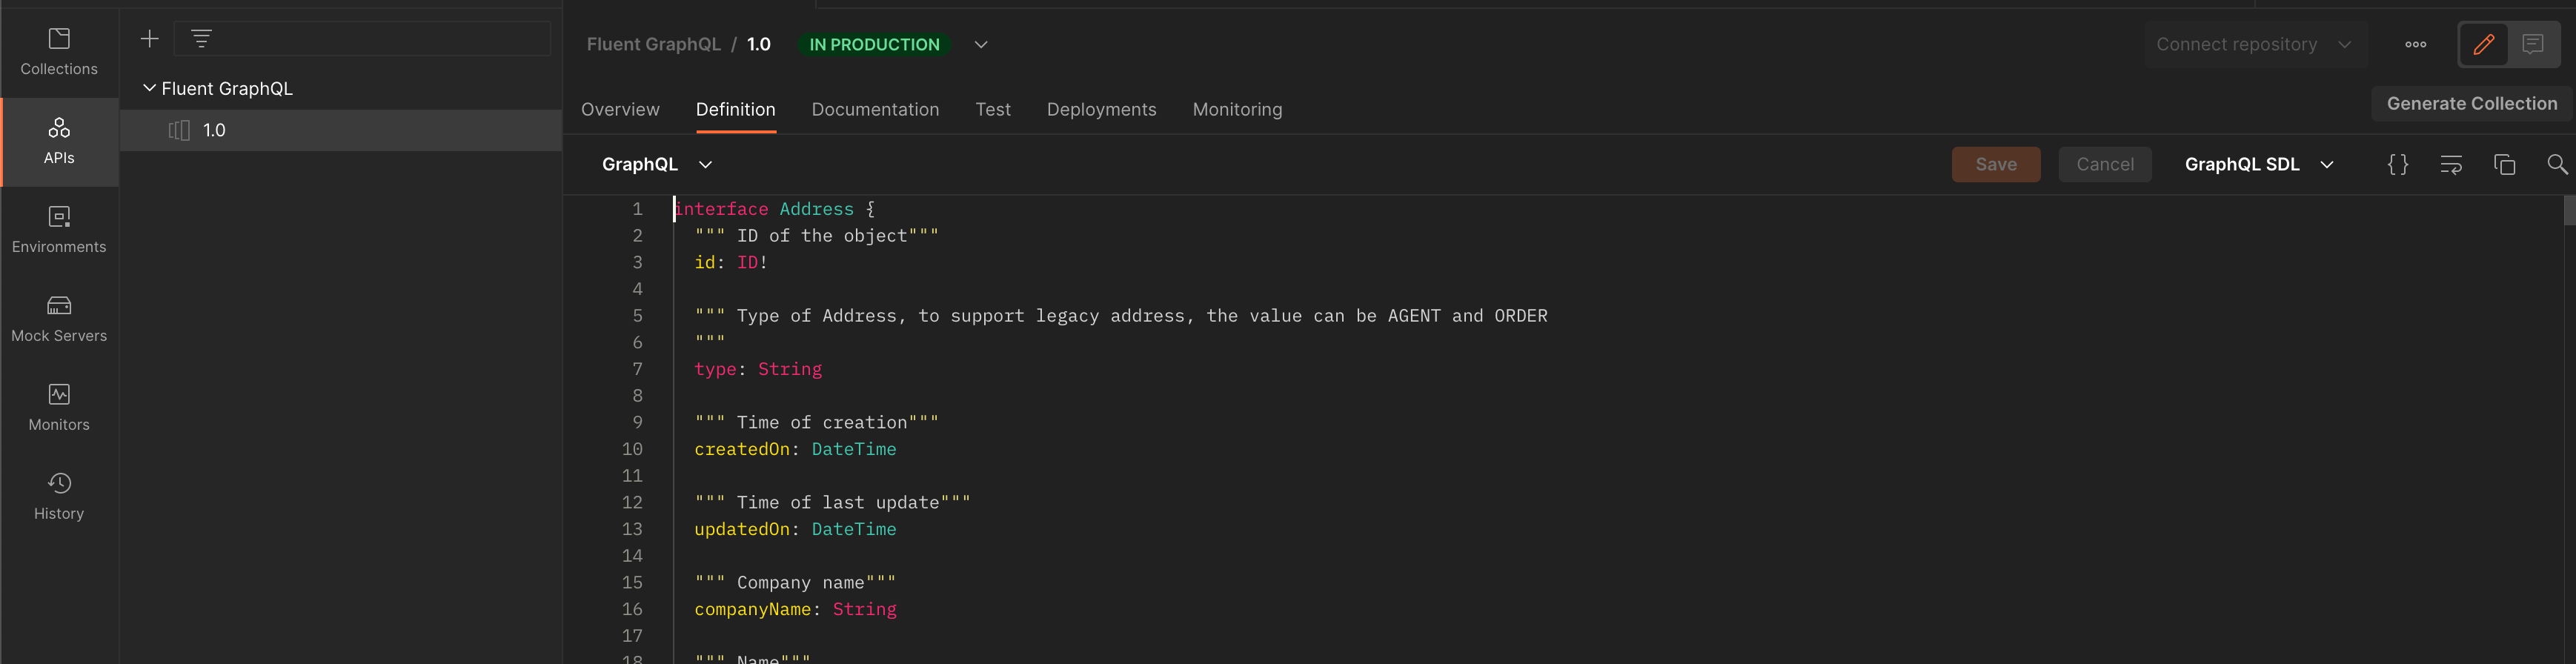Click the Generate Collection button
The width and height of the screenshot is (2576, 664).
point(2471,104)
